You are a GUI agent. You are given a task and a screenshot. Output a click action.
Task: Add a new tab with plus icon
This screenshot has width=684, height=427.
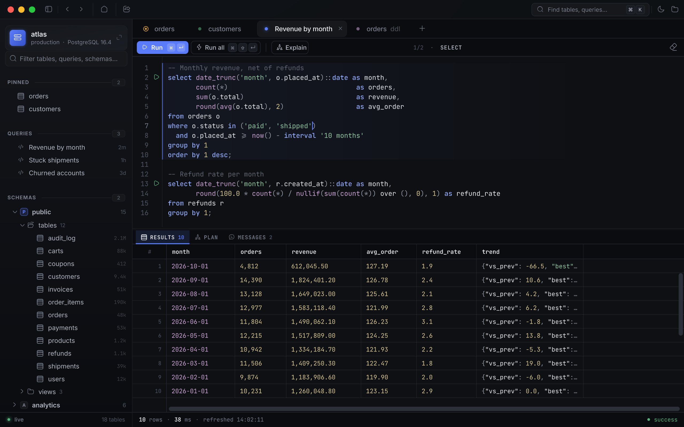click(x=422, y=29)
